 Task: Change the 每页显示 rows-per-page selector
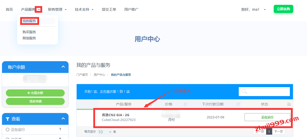pyautogui.click(x=105, y=132)
